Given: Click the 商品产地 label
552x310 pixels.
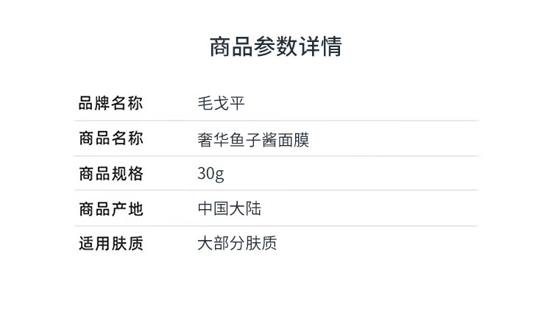Looking at the screenshot, I should tap(110, 209).
